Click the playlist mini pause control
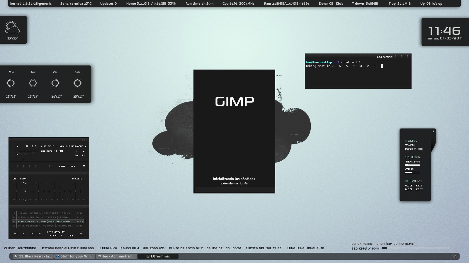469x263 pixels. 53,236
